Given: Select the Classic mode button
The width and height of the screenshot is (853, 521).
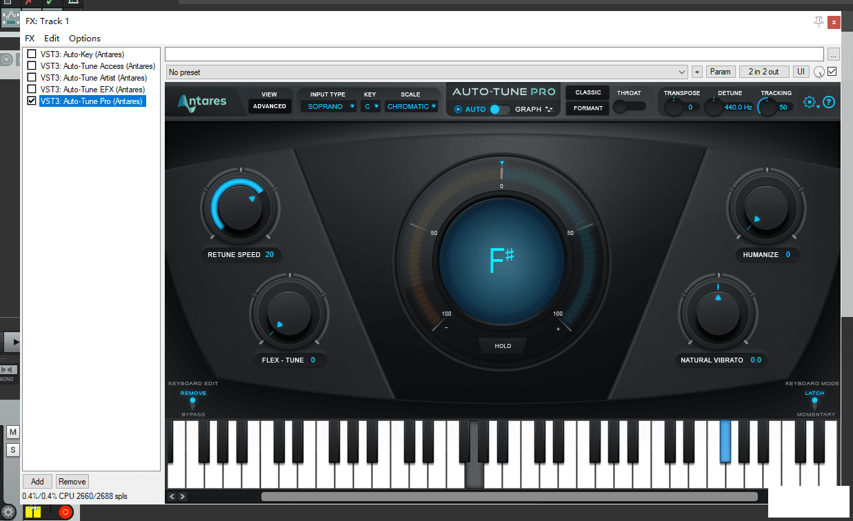Looking at the screenshot, I should coord(588,92).
